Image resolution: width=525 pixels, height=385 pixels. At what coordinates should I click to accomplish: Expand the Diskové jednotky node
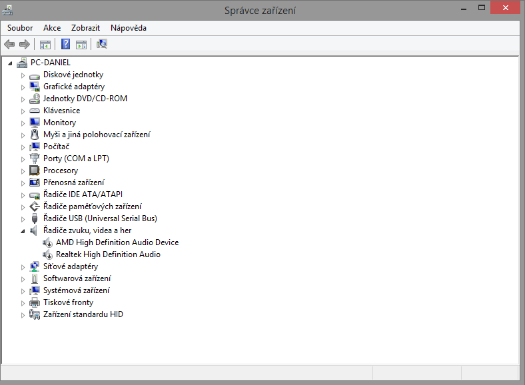[23, 75]
